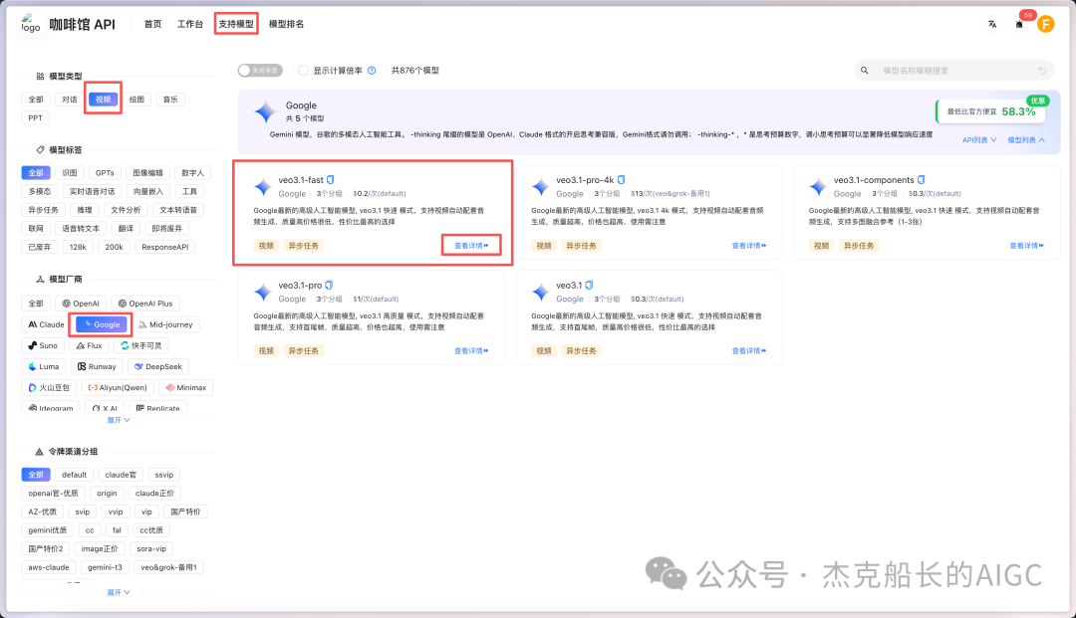Click the star icon on veo3.1-pro-4k card
Viewport: 1076px width, 618px height.
(x=541, y=186)
